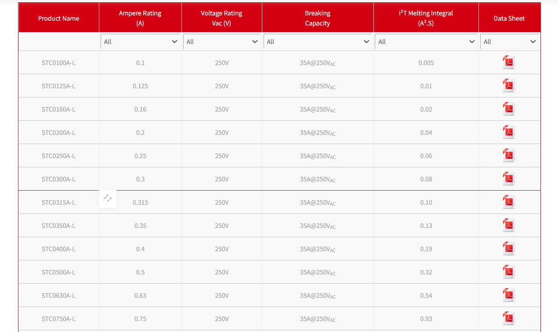Click the PDF icon in the STC0300A-L row
The width and height of the screenshot is (558, 332).
(x=509, y=179)
